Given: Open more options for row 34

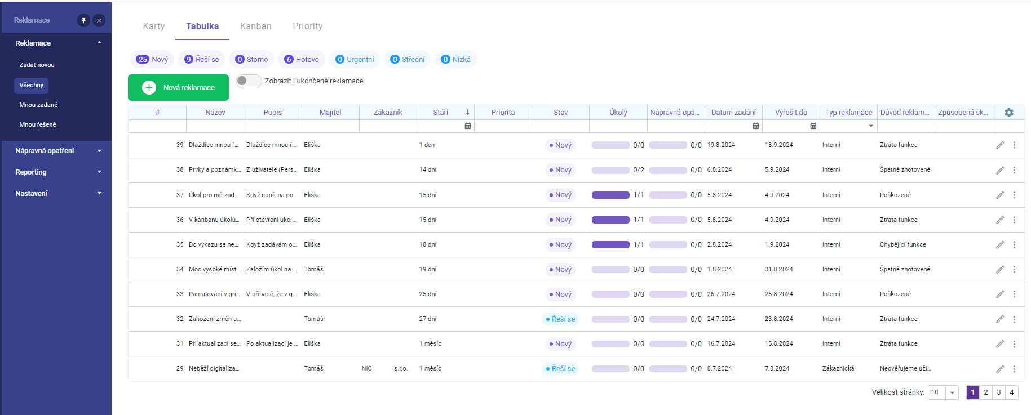Looking at the screenshot, I should [1014, 269].
